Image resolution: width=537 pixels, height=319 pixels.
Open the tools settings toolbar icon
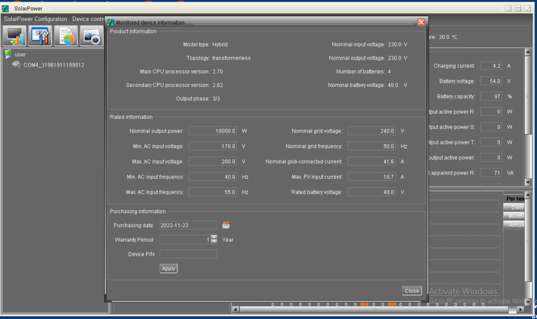point(40,35)
